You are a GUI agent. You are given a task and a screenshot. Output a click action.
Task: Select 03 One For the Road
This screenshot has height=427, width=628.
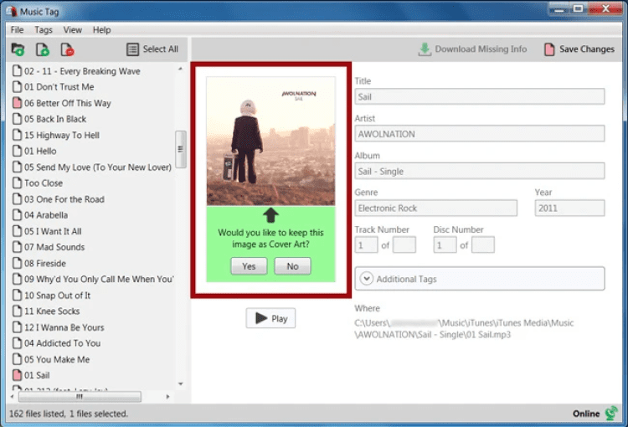(x=64, y=198)
